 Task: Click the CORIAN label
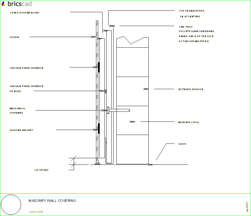tap(13, 37)
